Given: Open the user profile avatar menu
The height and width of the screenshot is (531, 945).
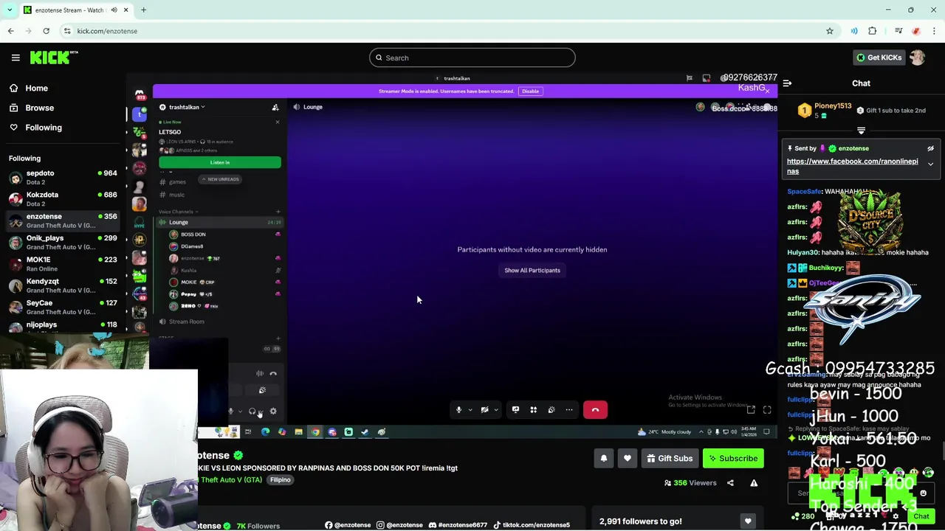Looking at the screenshot, I should pyautogui.click(x=918, y=58).
